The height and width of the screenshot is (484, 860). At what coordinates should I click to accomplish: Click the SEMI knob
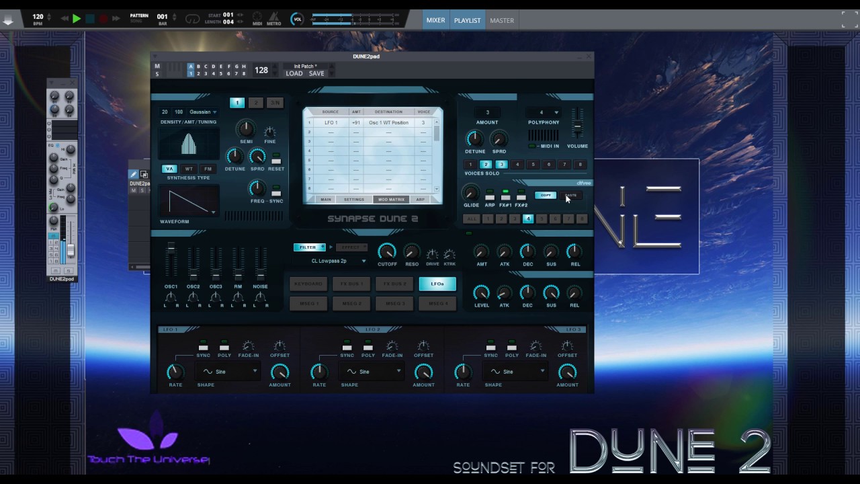[246, 128]
